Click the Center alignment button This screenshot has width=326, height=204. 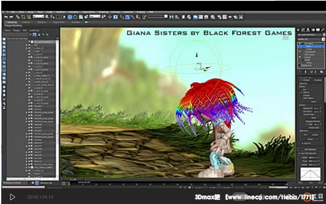coord(315,134)
